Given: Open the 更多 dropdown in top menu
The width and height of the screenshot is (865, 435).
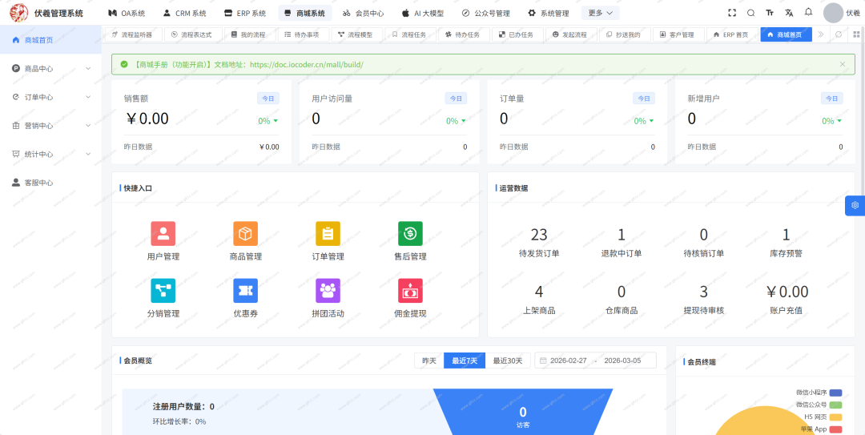Looking at the screenshot, I should [x=600, y=13].
